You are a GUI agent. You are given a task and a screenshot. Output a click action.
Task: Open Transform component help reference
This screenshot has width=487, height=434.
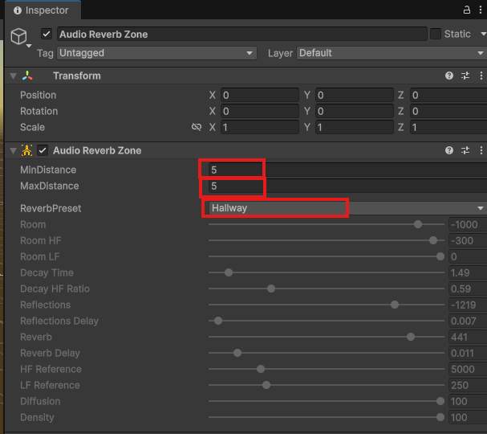click(x=449, y=76)
